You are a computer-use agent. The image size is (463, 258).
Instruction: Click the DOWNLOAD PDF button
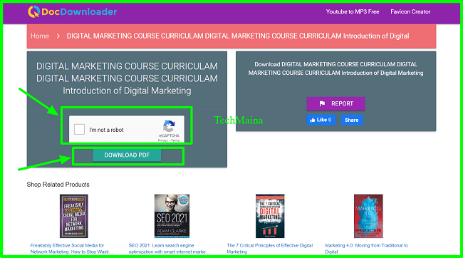coord(127,155)
